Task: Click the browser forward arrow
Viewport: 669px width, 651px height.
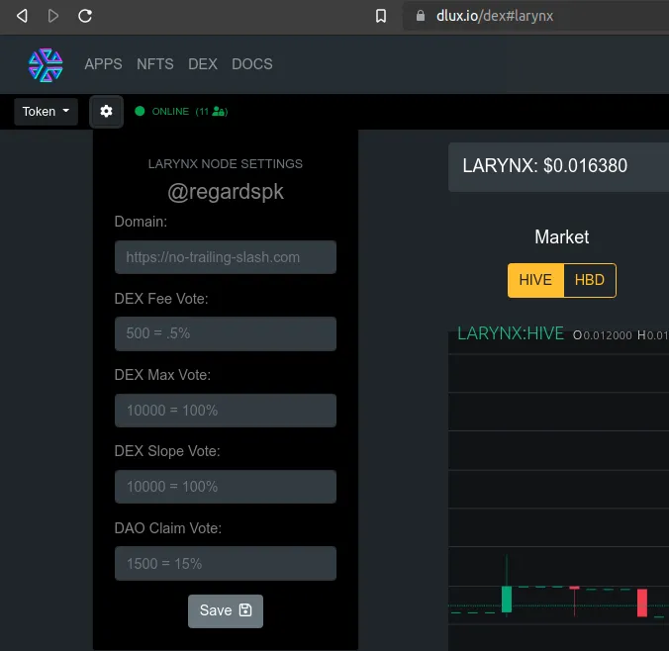Action: point(52,16)
